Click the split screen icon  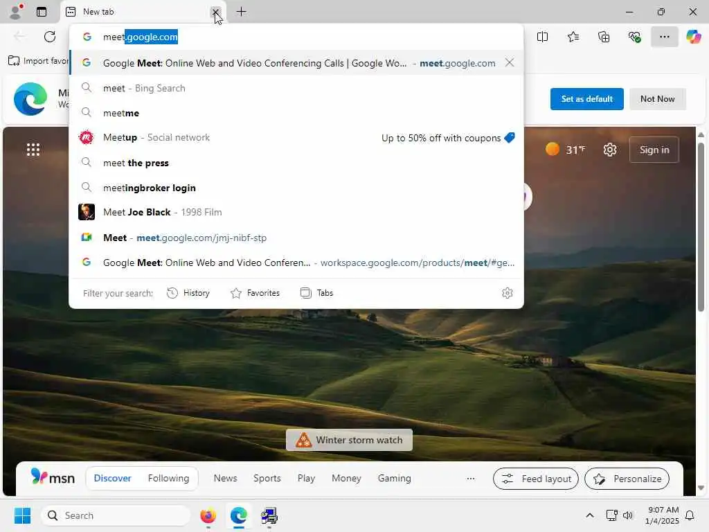point(542,37)
